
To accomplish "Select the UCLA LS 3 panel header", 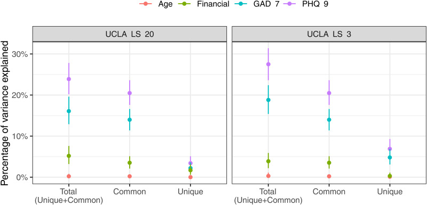I will [x=329, y=35].
